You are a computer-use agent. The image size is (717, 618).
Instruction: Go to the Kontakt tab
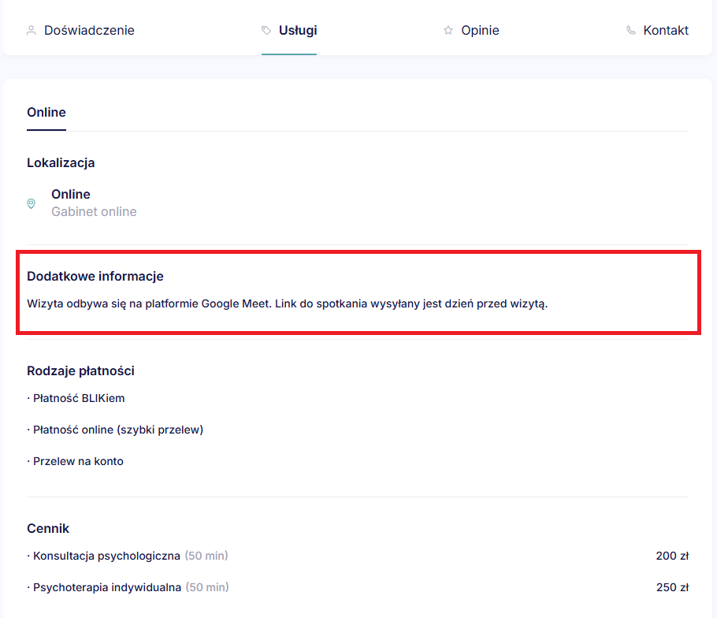coord(666,31)
